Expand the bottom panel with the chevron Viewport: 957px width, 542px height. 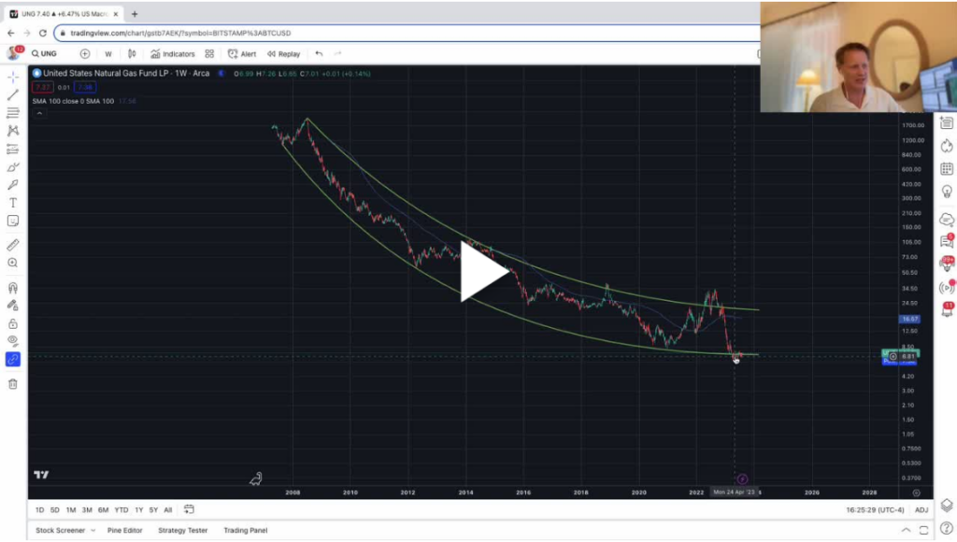pos(906,531)
